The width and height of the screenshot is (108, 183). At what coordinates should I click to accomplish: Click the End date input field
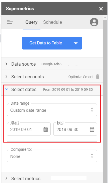pyautogui.click(x=75, y=129)
